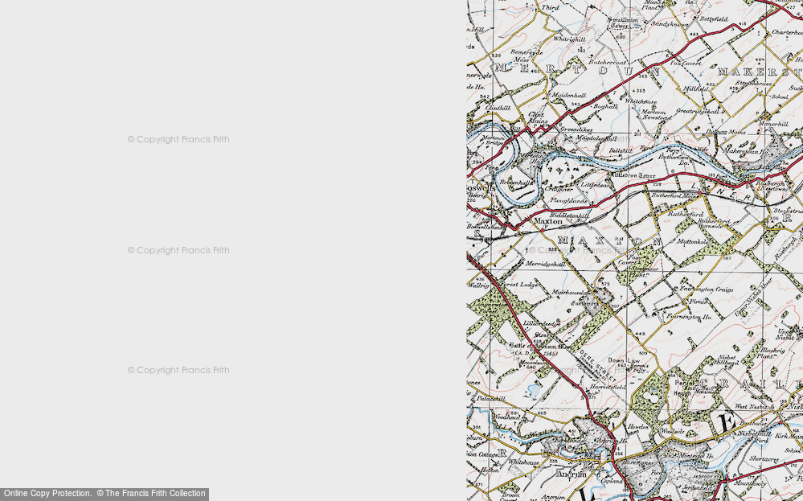The image size is (803, 501).
Task: Select the Greatridgehall label
Action: (x=698, y=111)
